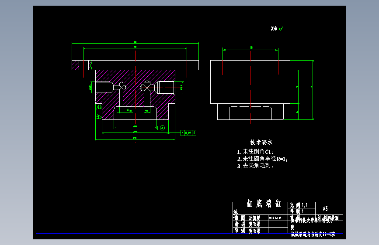
Task: Click the 116 dimension on the side view
Action: click(250, 48)
